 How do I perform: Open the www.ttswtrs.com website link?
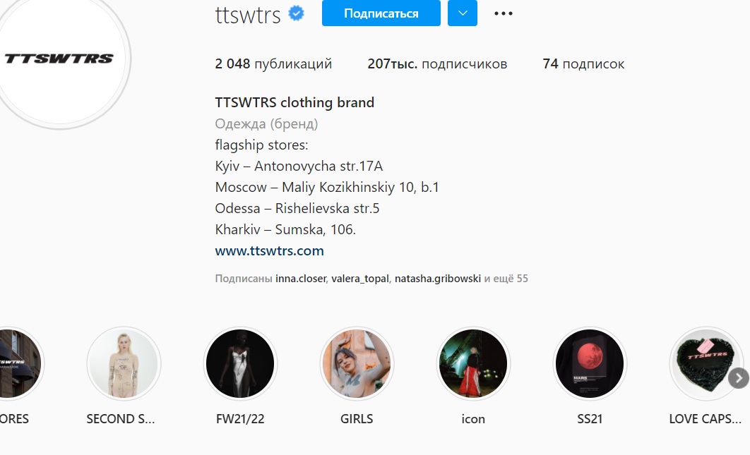click(x=269, y=251)
